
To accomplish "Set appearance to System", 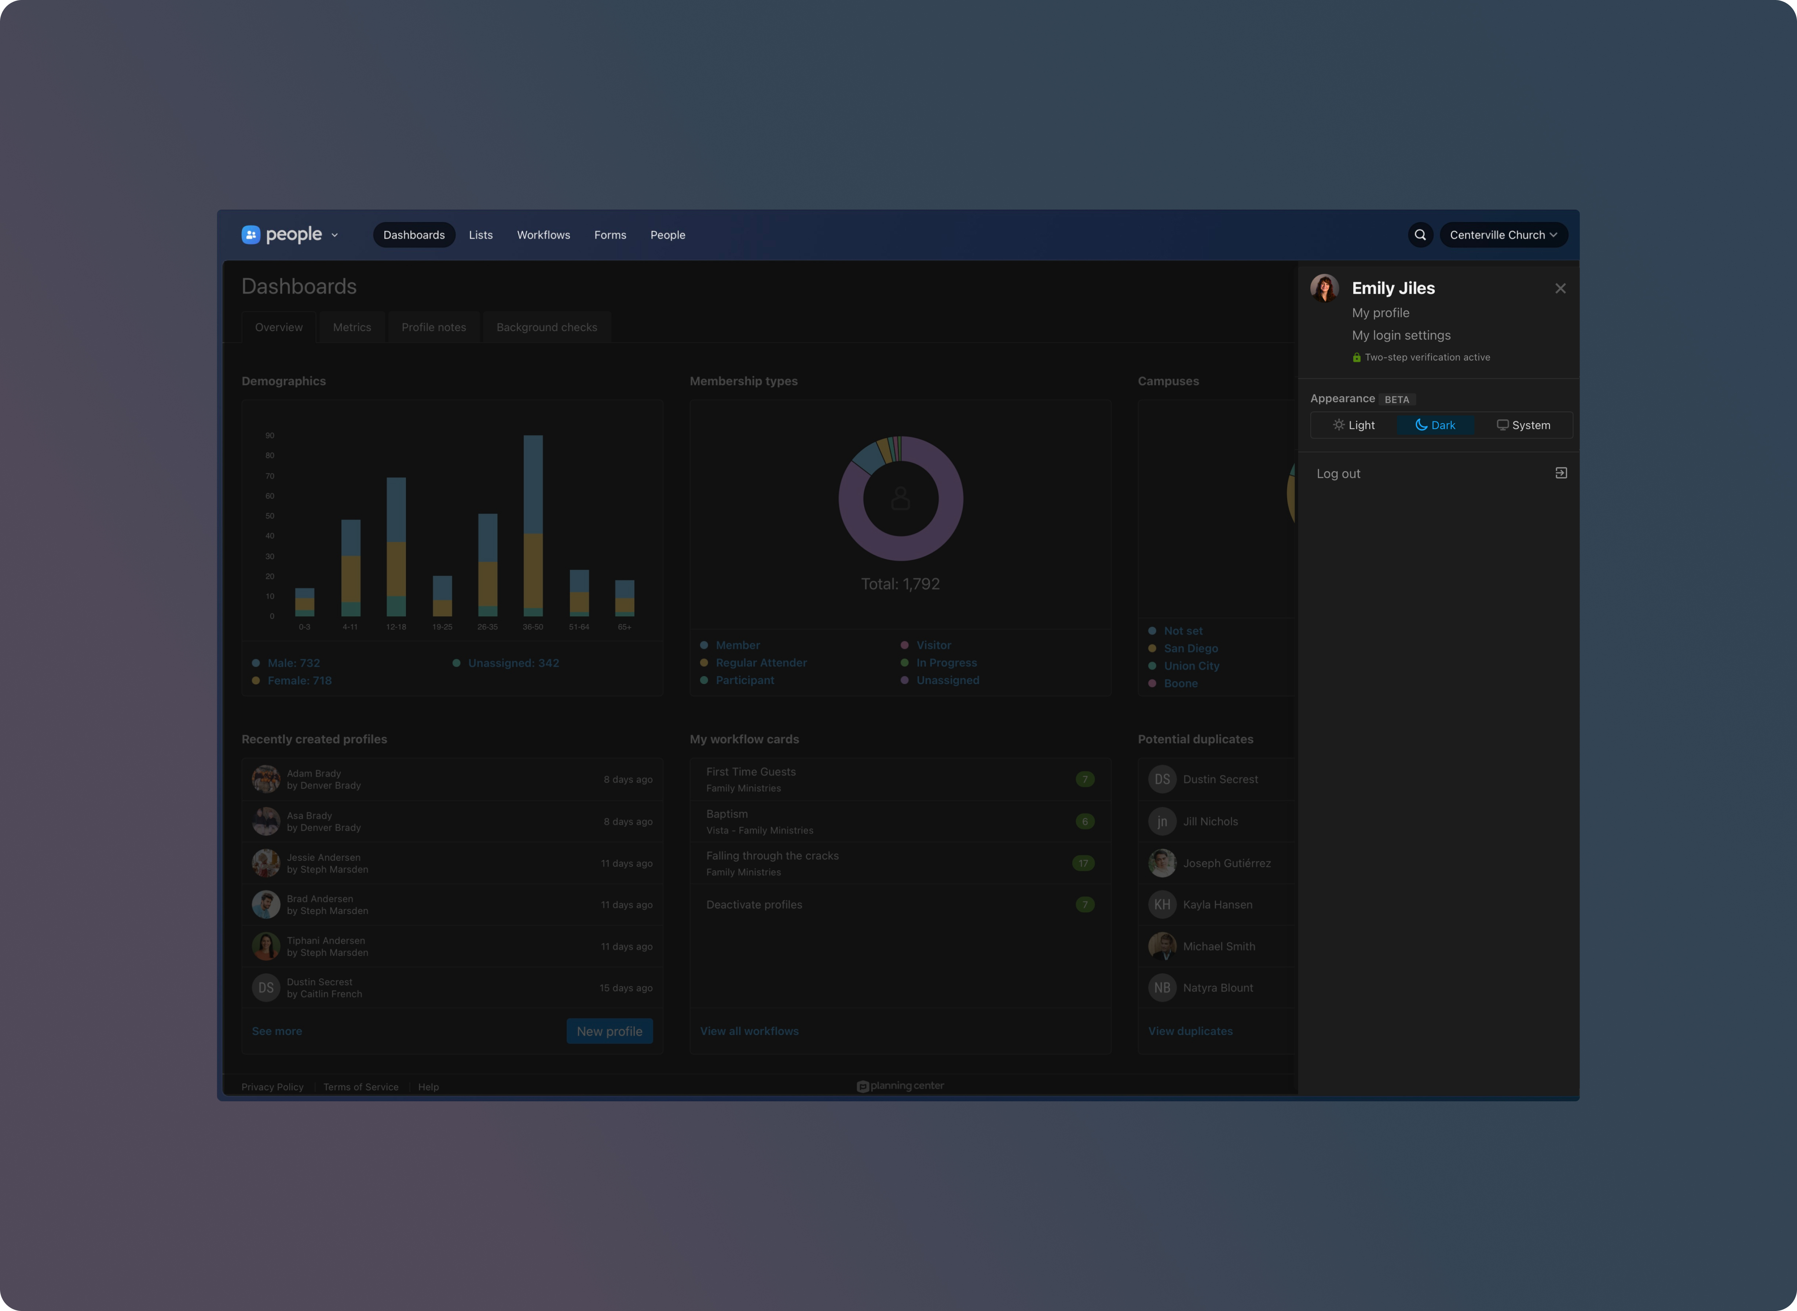I will click(1523, 425).
